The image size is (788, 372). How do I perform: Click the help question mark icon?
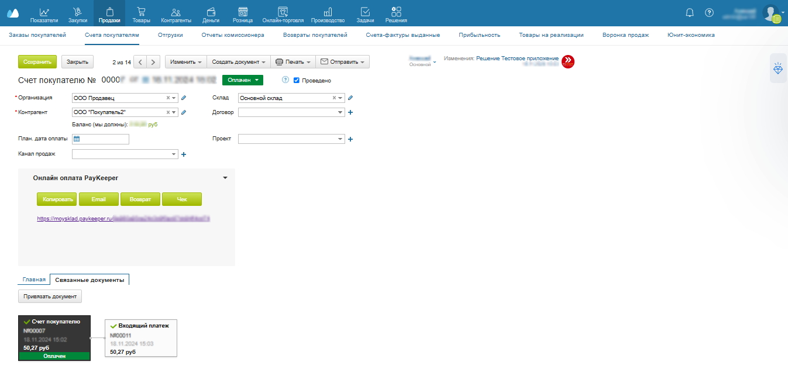click(x=709, y=12)
